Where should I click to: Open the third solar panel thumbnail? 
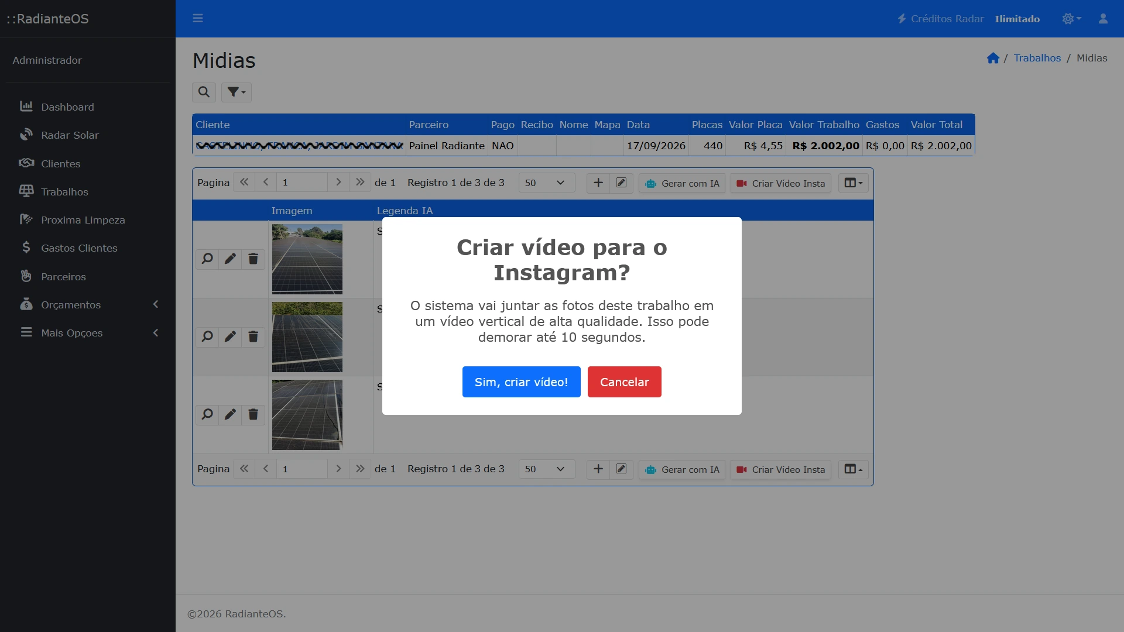tap(307, 415)
